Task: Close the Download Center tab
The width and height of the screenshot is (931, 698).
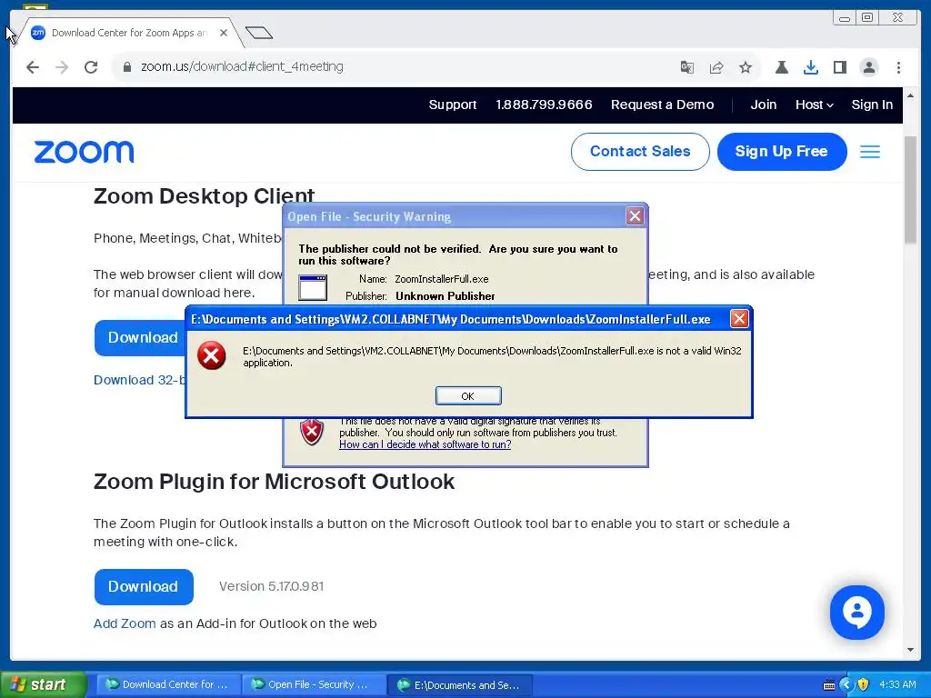Action: 224,33
